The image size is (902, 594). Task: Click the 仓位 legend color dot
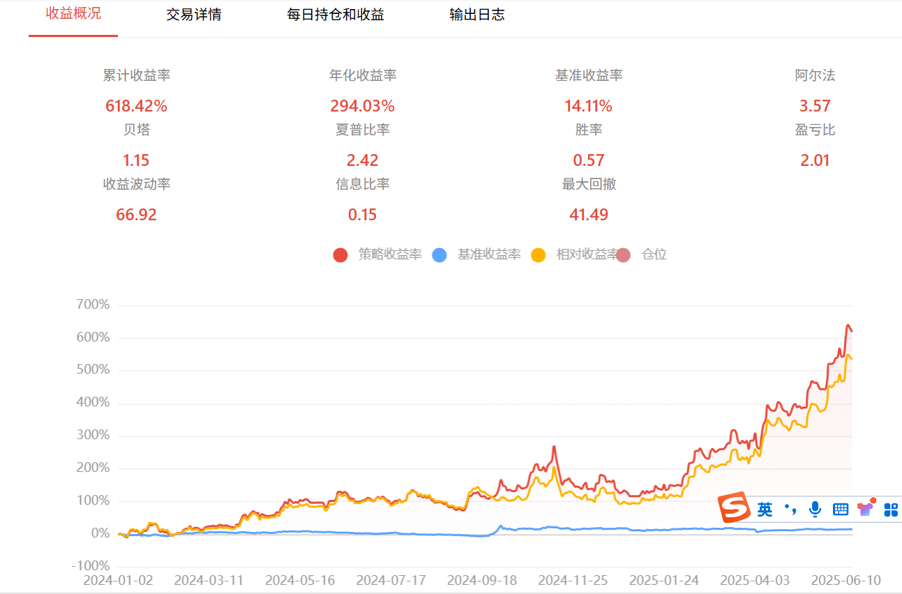pos(623,254)
